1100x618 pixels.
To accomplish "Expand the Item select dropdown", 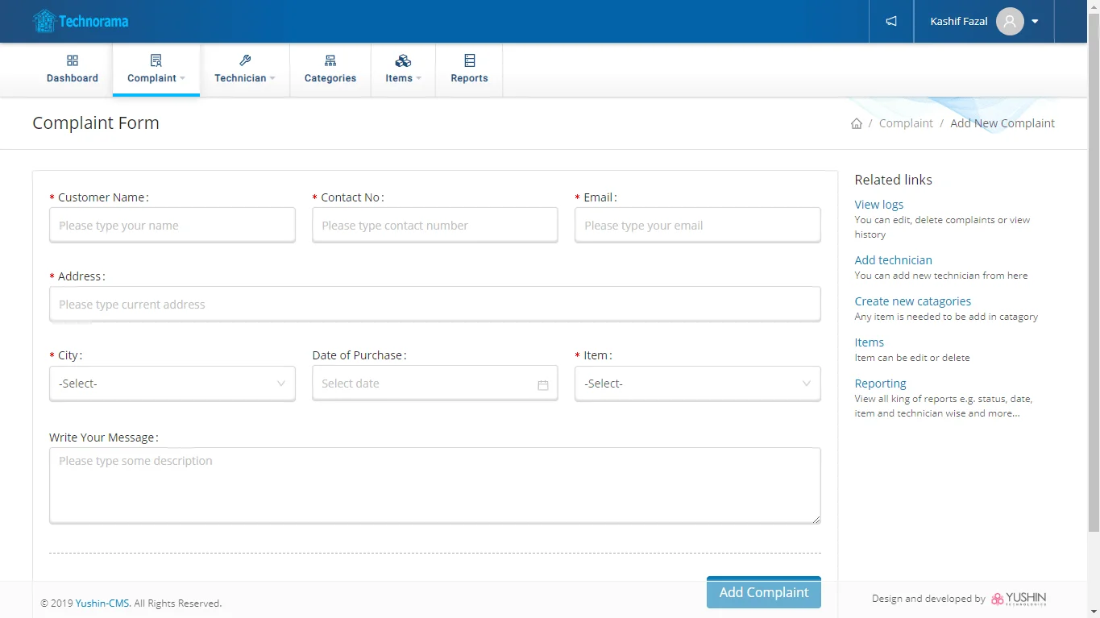I will [x=697, y=384].
